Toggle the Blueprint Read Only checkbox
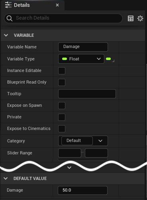Screen dimensions: 147x200 tap(62, 82)
